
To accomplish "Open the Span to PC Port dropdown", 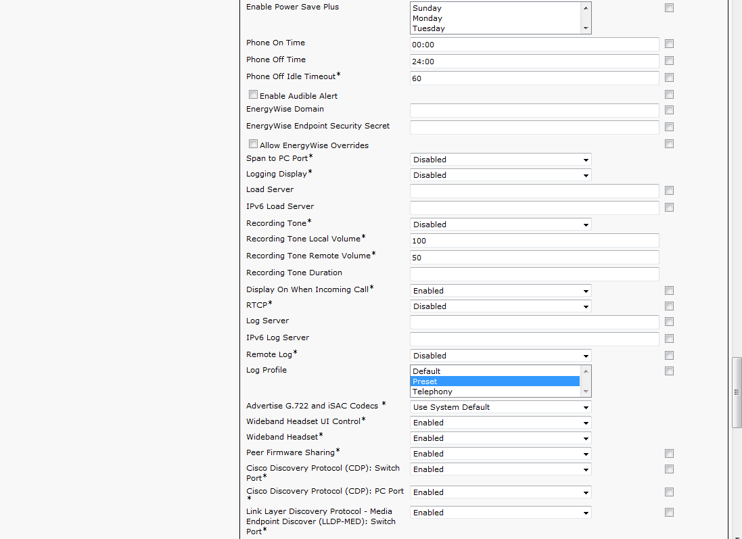I will (x=501, y=160).
